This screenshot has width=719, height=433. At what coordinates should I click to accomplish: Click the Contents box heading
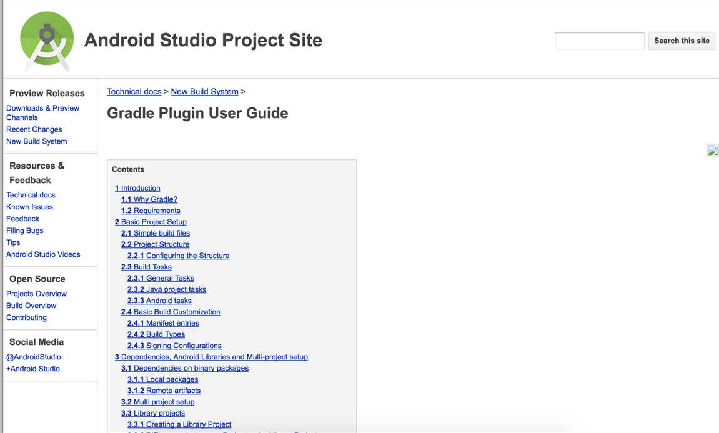click(x=128, y=169)
